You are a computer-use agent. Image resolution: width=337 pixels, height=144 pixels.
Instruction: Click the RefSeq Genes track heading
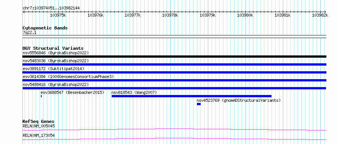(39, 121)
